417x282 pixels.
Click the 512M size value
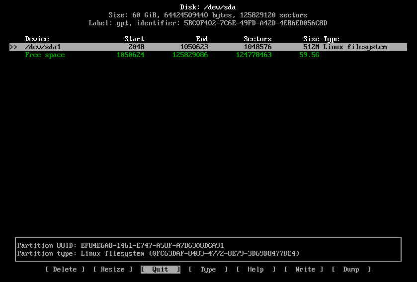point(311,47)
